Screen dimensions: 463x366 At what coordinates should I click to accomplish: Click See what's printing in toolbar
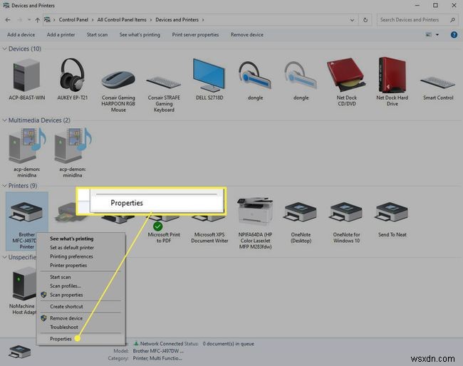[140, 35]
